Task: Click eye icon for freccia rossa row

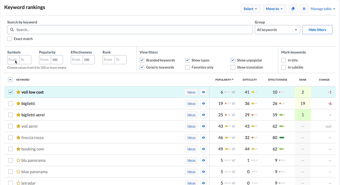Action: (x=203, y=138)
